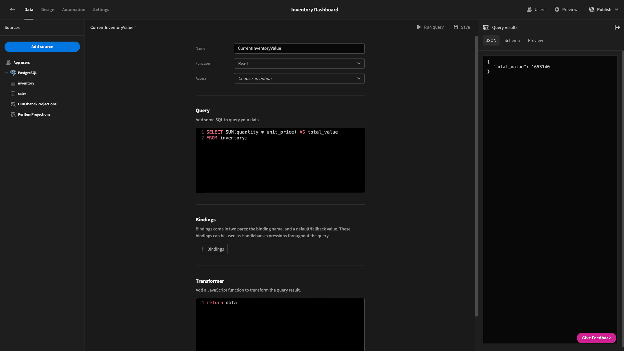
Task: Click the inventory table icon
Action: coord(13,83)
